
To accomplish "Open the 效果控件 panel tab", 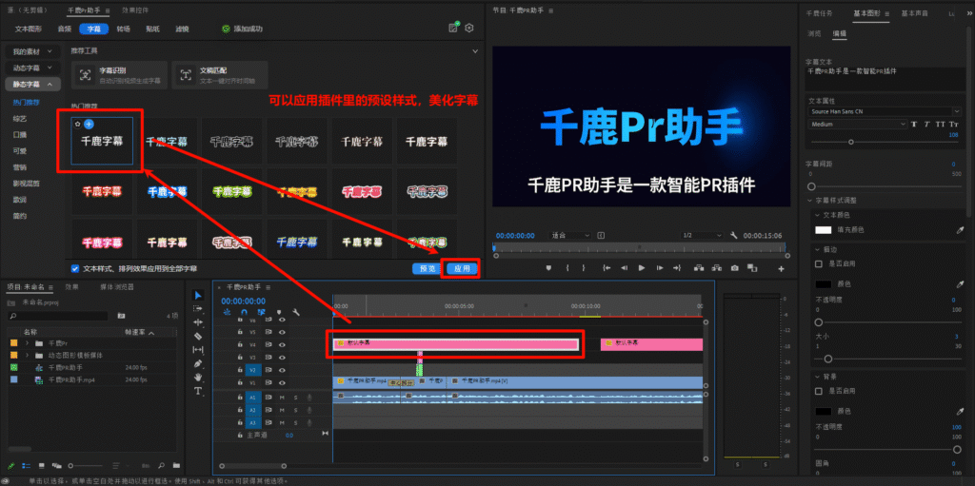I will click(135, 10).
